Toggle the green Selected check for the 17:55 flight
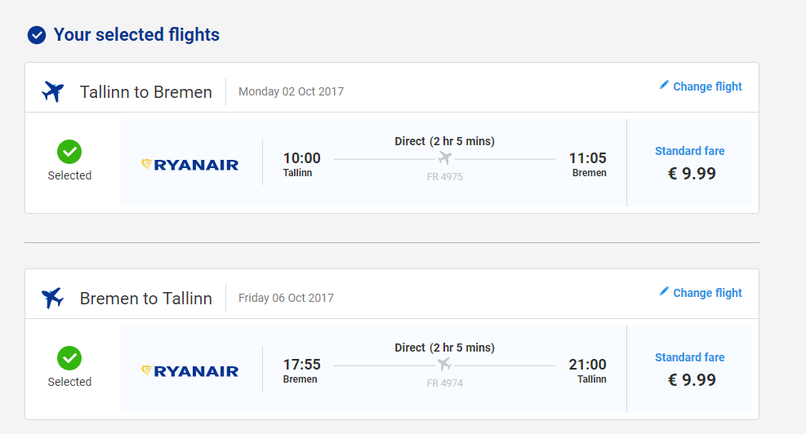806x434 pixels. pos(69,358)
